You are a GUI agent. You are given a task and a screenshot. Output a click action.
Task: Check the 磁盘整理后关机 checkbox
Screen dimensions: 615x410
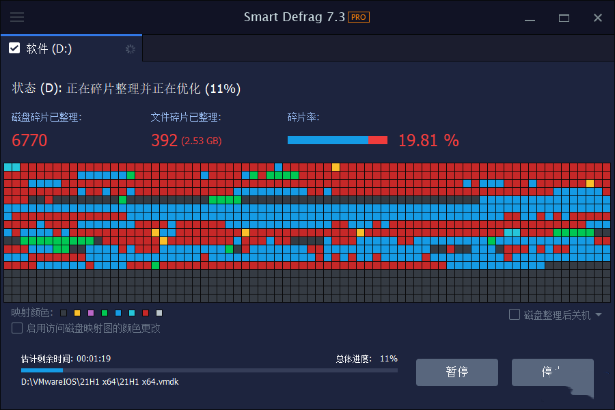click(x=514, y=314)
